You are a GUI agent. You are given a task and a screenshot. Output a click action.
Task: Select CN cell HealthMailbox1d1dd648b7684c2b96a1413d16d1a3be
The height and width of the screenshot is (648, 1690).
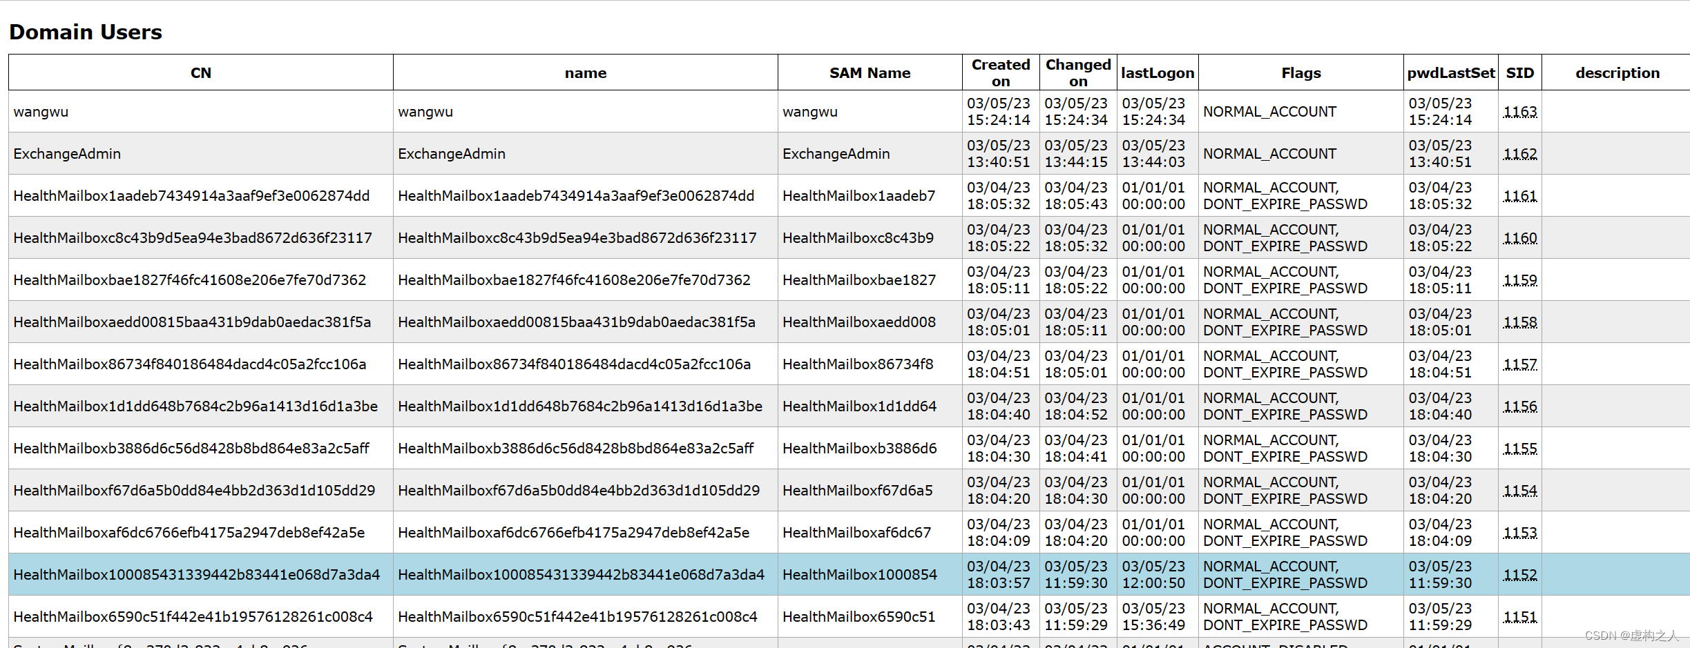coord(201,406)
